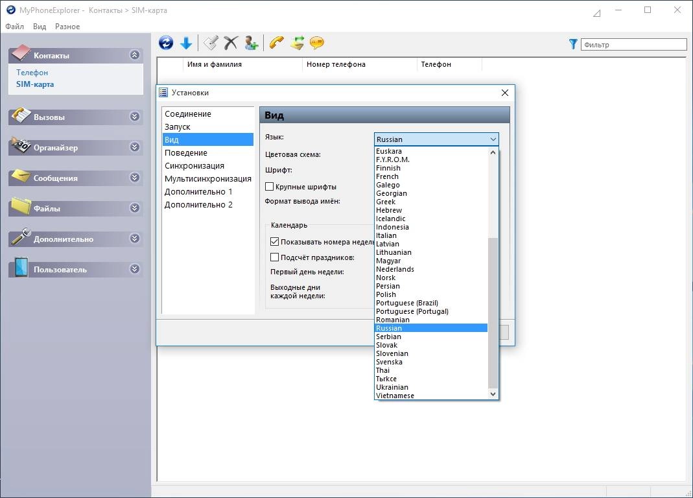Tick the Подсчёт праздников checkbox
The image size is (693, 498).
pyautogui.click(x=274, y=257)
